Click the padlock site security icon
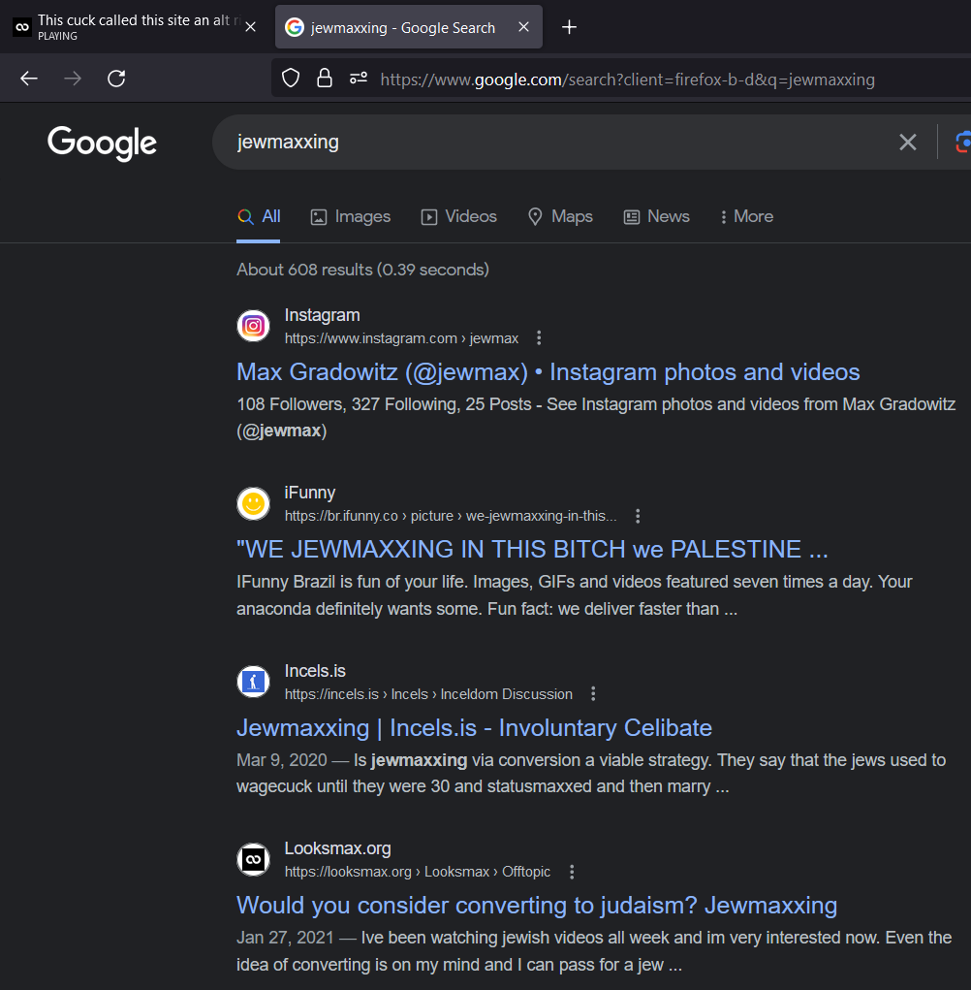971x990 pixels. tap(325, 79)
